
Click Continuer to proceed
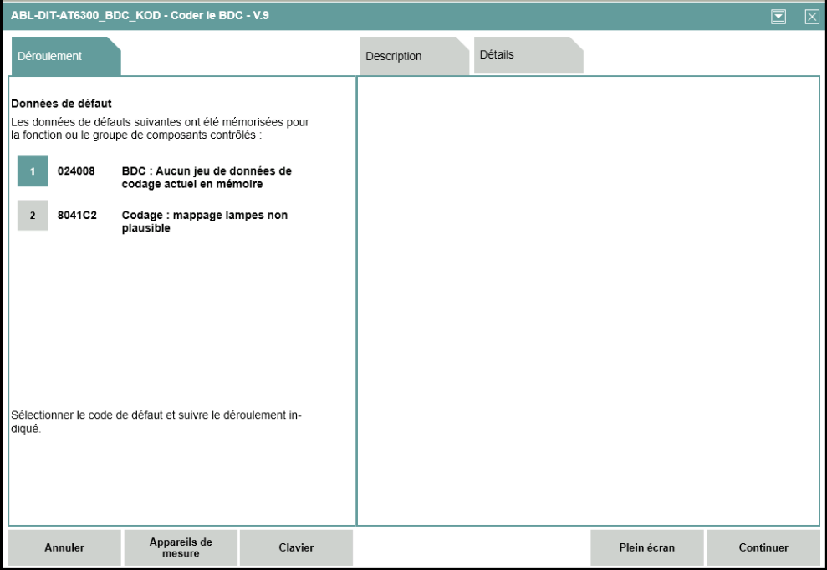(x=763, y=547)
